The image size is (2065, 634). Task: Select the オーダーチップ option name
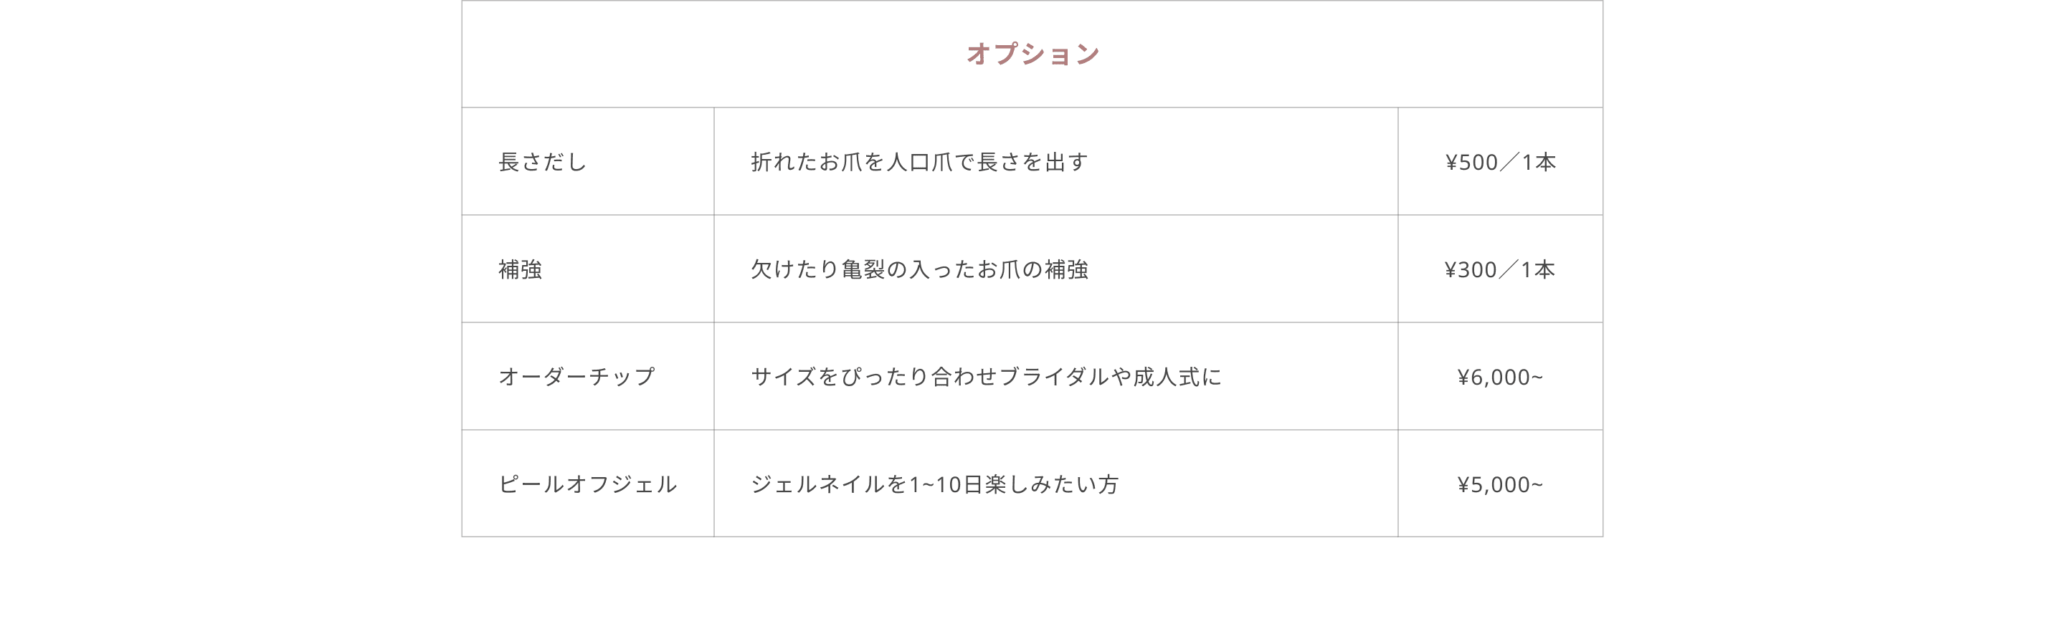click(x=576, y=376)
